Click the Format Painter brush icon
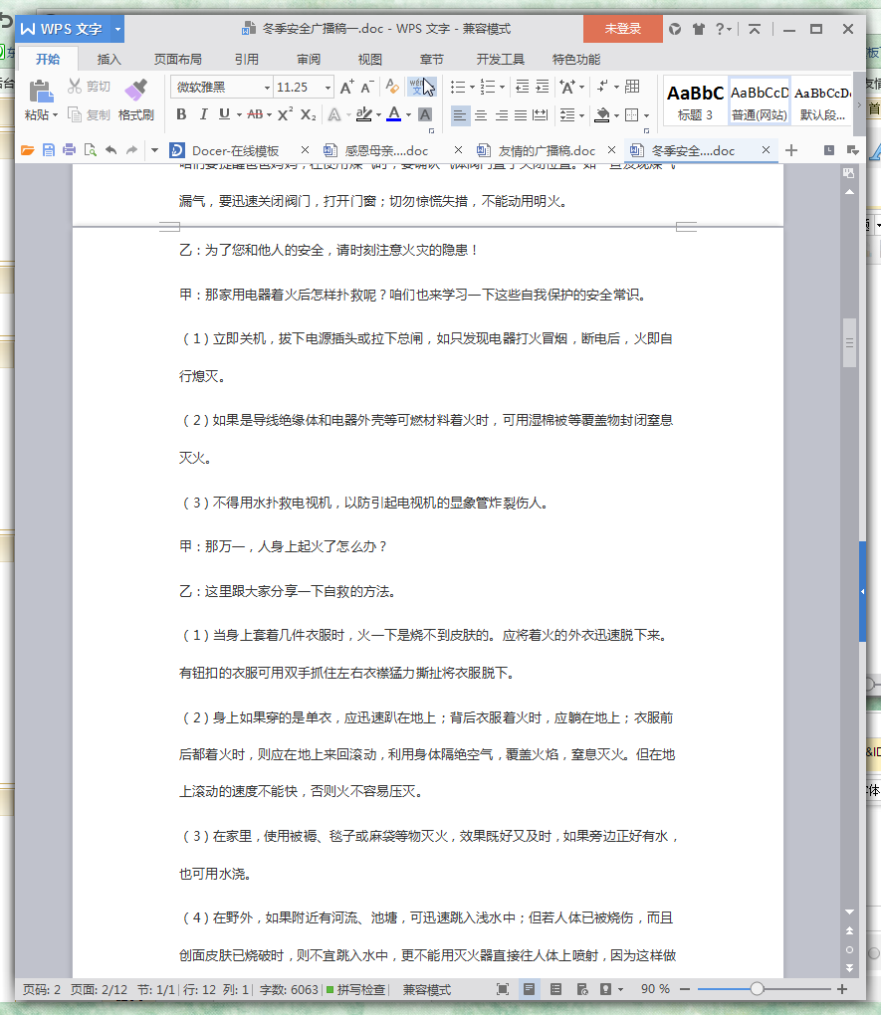Screen dimensions: 881x1015 click(x=135, y=92)
